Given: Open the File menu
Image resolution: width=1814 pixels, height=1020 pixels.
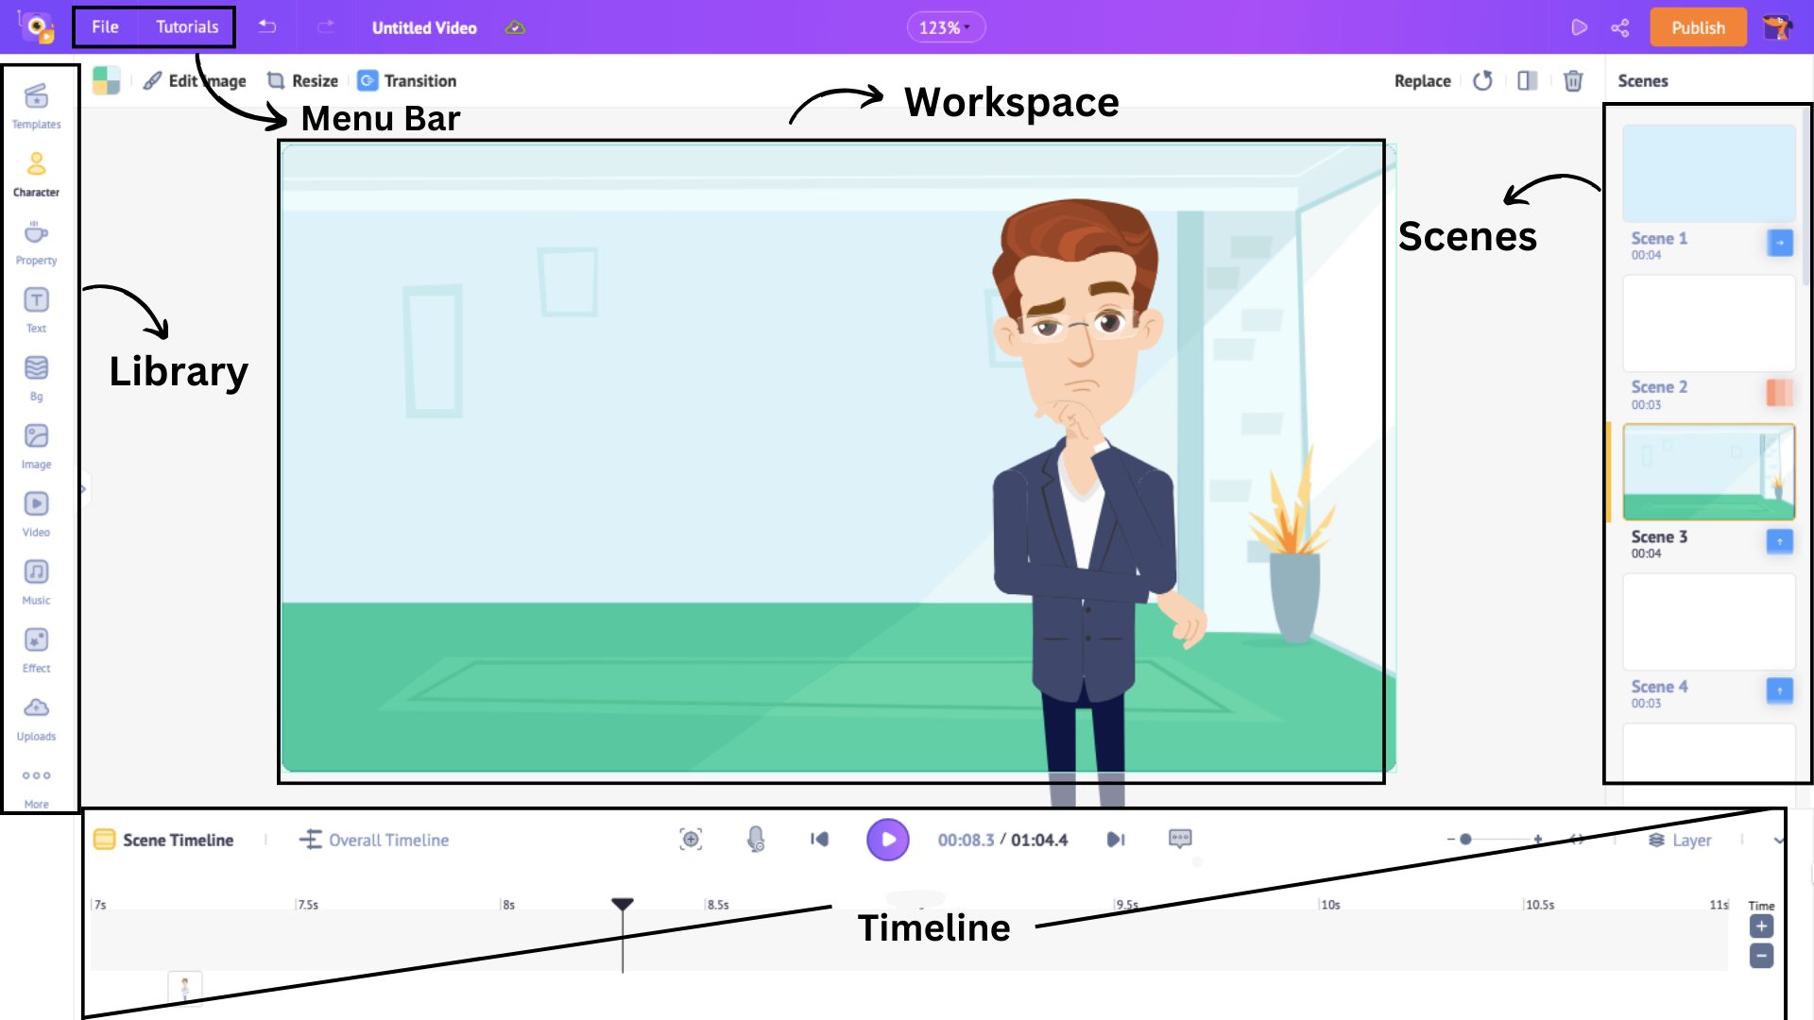Looking at the screenshot, I should pyautogui.click(x=106, y=27).
